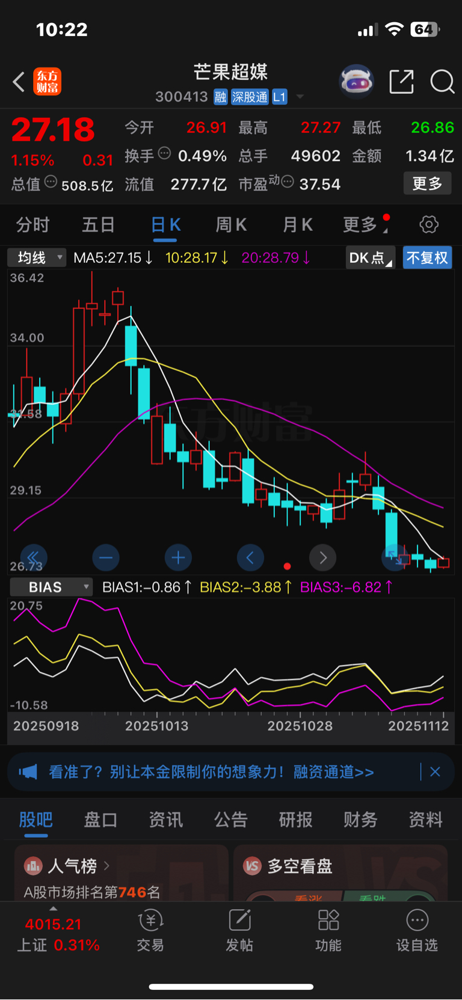This screenshot has width=462, height=1000.
Task: Tap info icon next to 换手
Action: (164, 153)
